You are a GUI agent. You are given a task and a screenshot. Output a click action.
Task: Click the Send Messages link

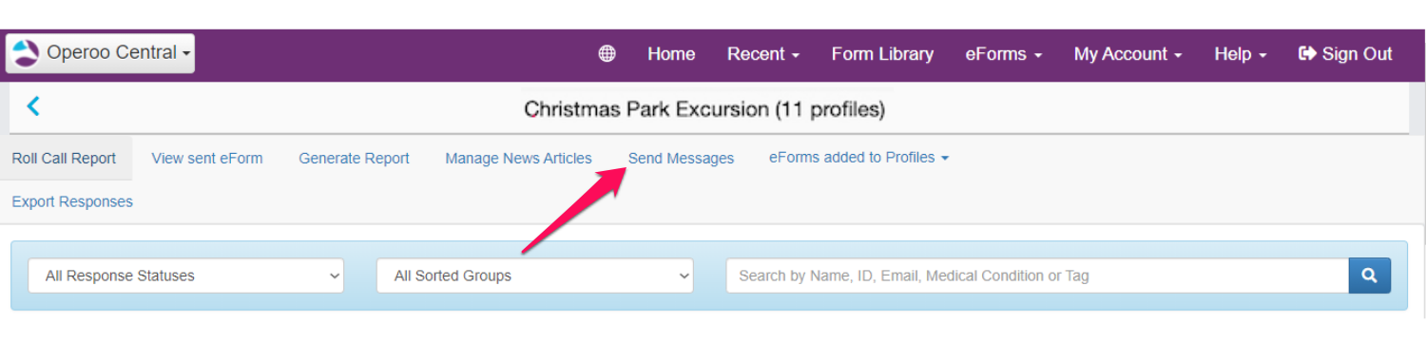(x=681, y=159)
